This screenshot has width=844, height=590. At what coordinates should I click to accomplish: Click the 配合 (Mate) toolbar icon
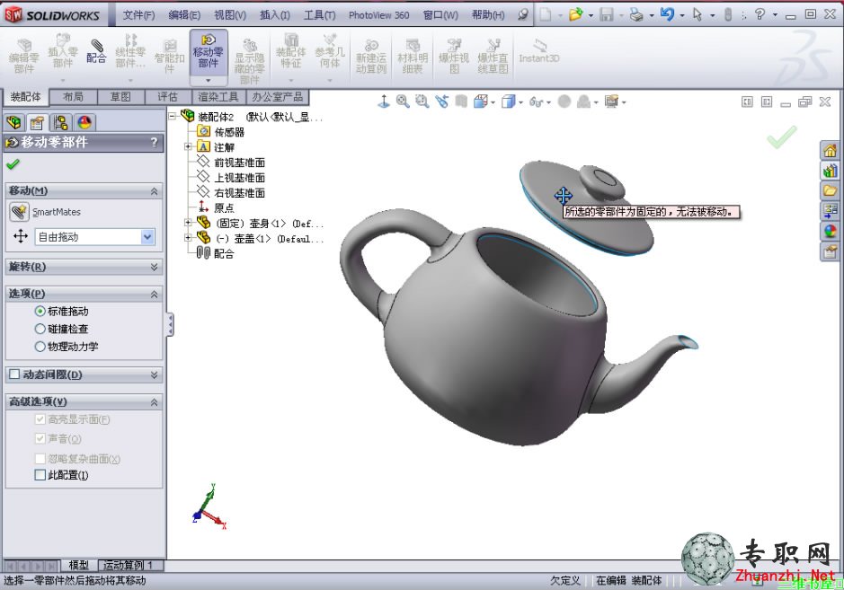coord(96,51)
